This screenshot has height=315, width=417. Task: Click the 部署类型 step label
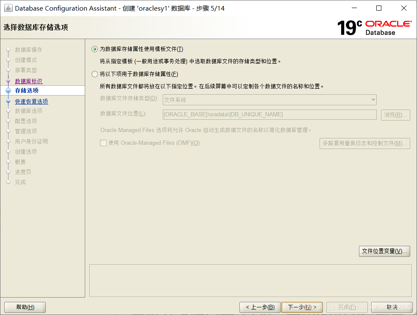click(26, 70)
